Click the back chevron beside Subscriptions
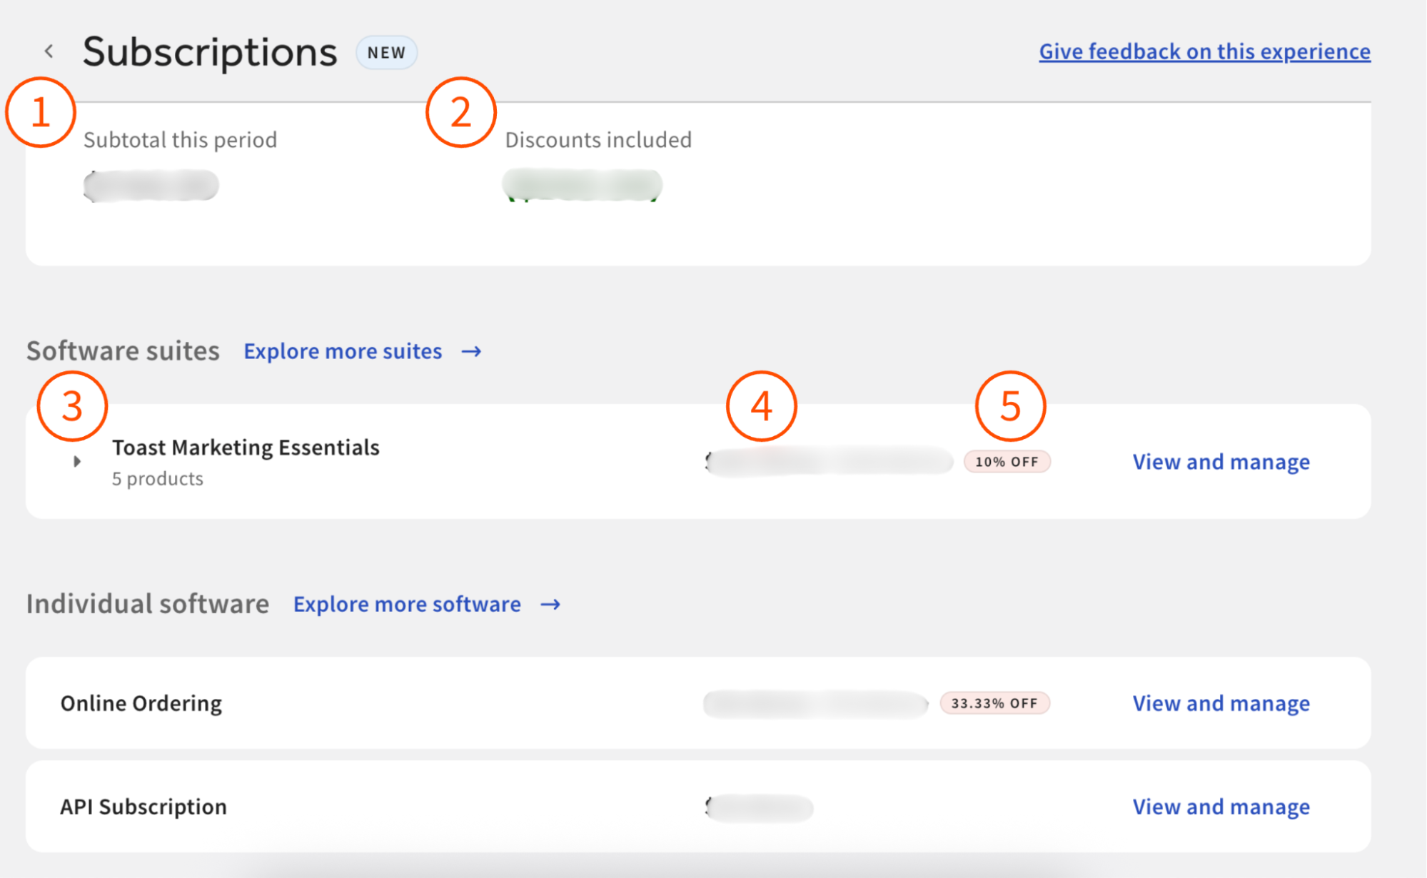The width and height of the screenshot is (1427, 878). coord(49,51)
